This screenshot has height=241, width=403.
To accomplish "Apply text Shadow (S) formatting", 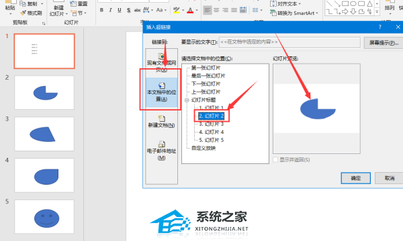I will point(128,10).
